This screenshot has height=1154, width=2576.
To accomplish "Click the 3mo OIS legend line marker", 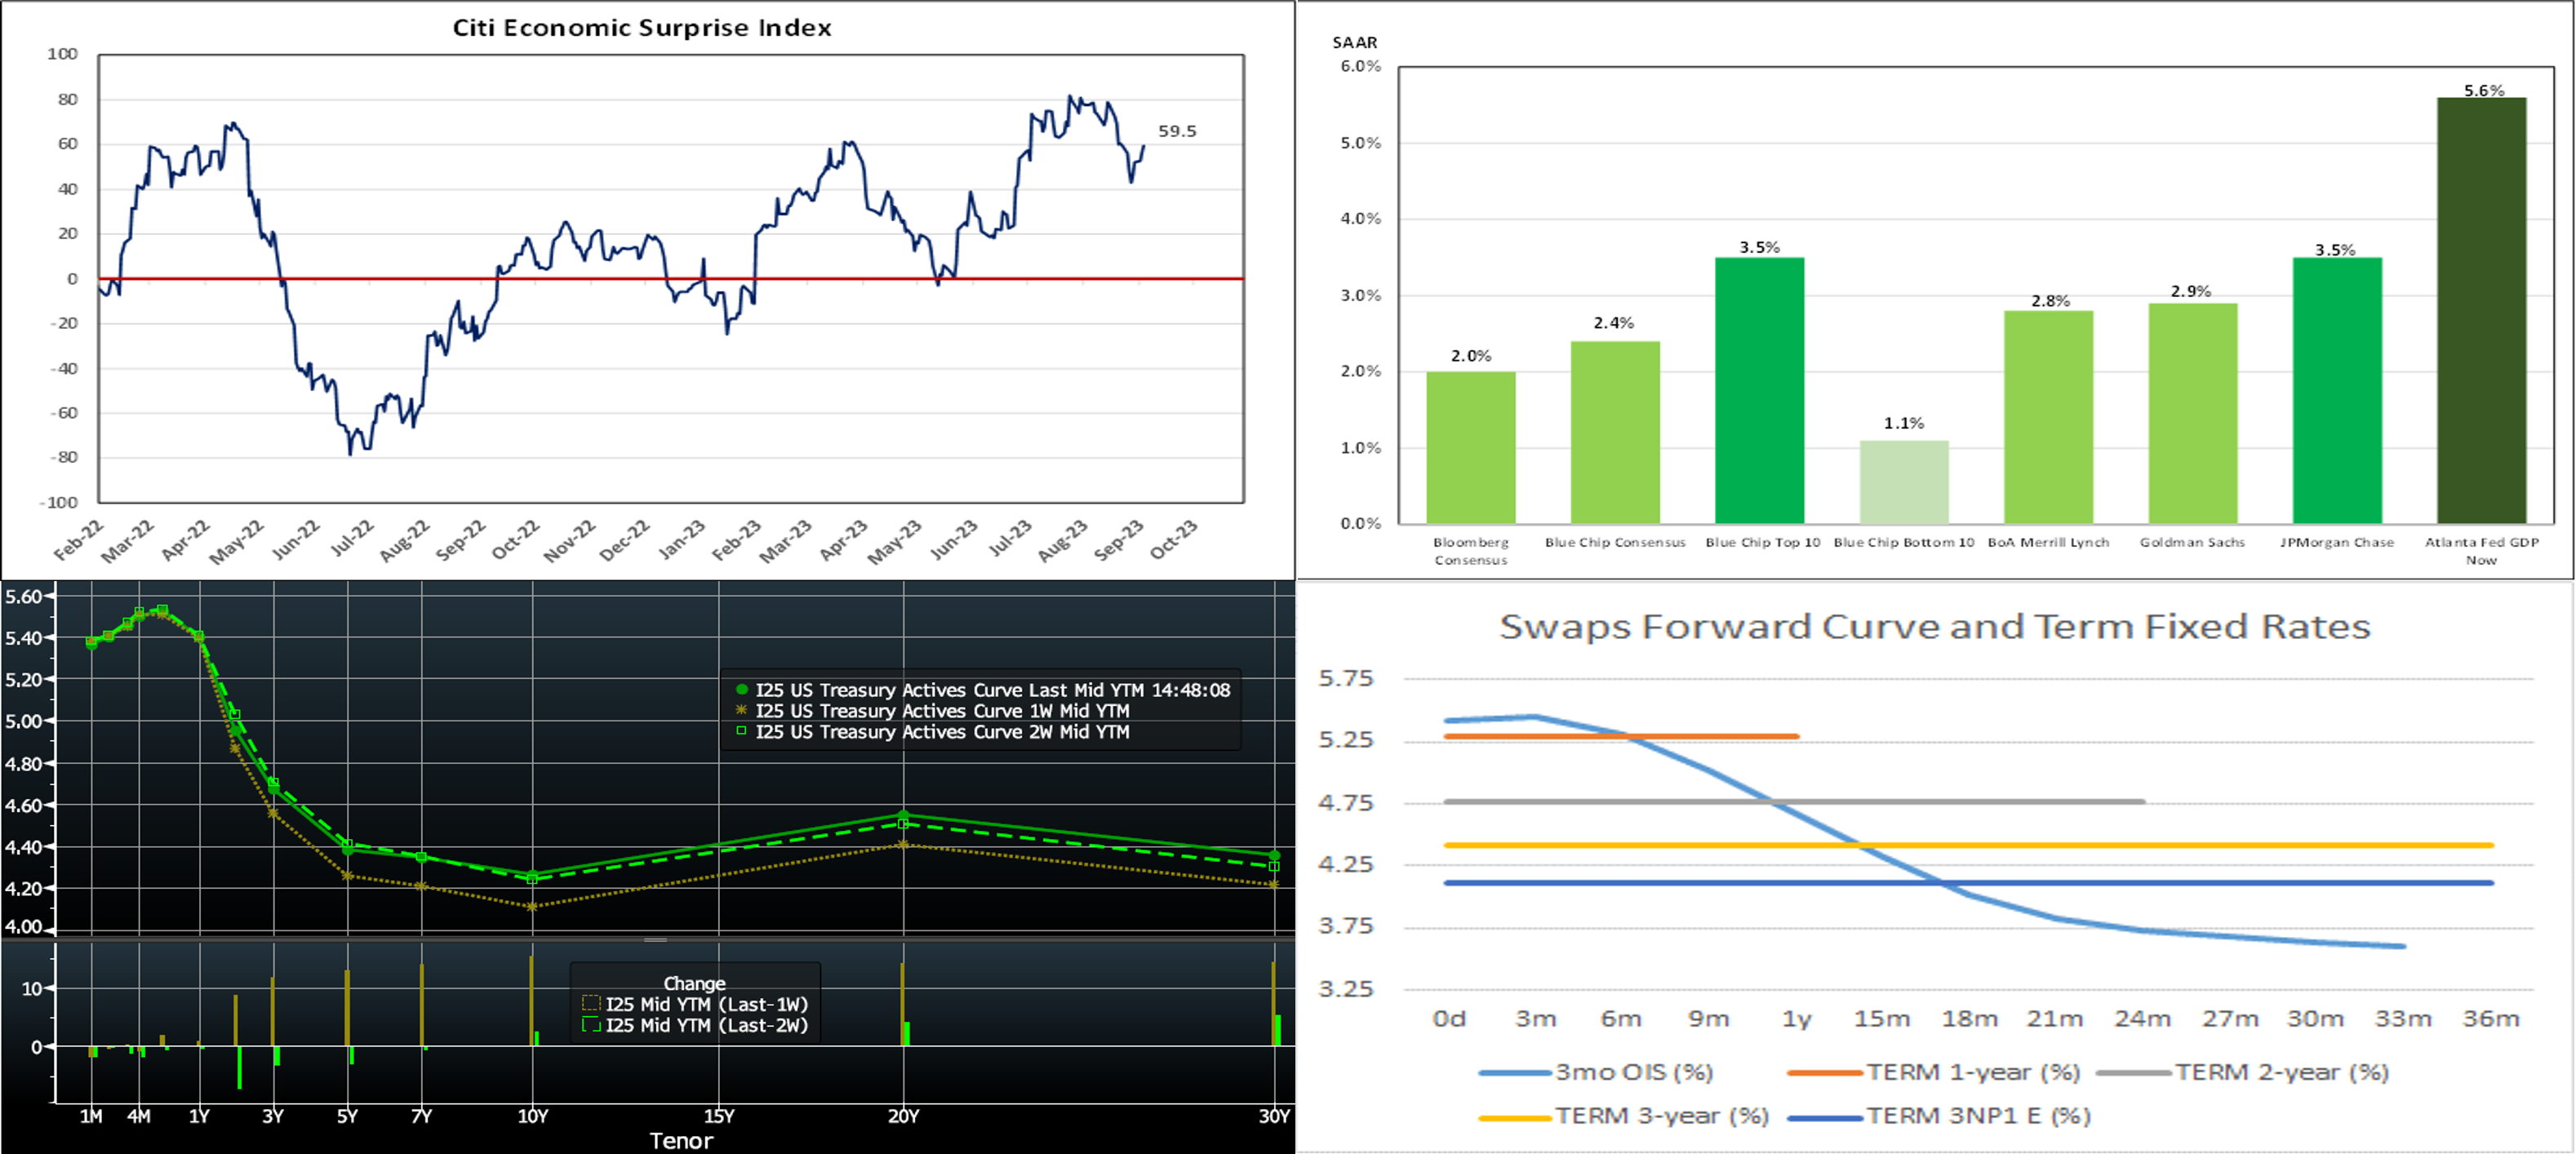I will pos(1515,1073).
